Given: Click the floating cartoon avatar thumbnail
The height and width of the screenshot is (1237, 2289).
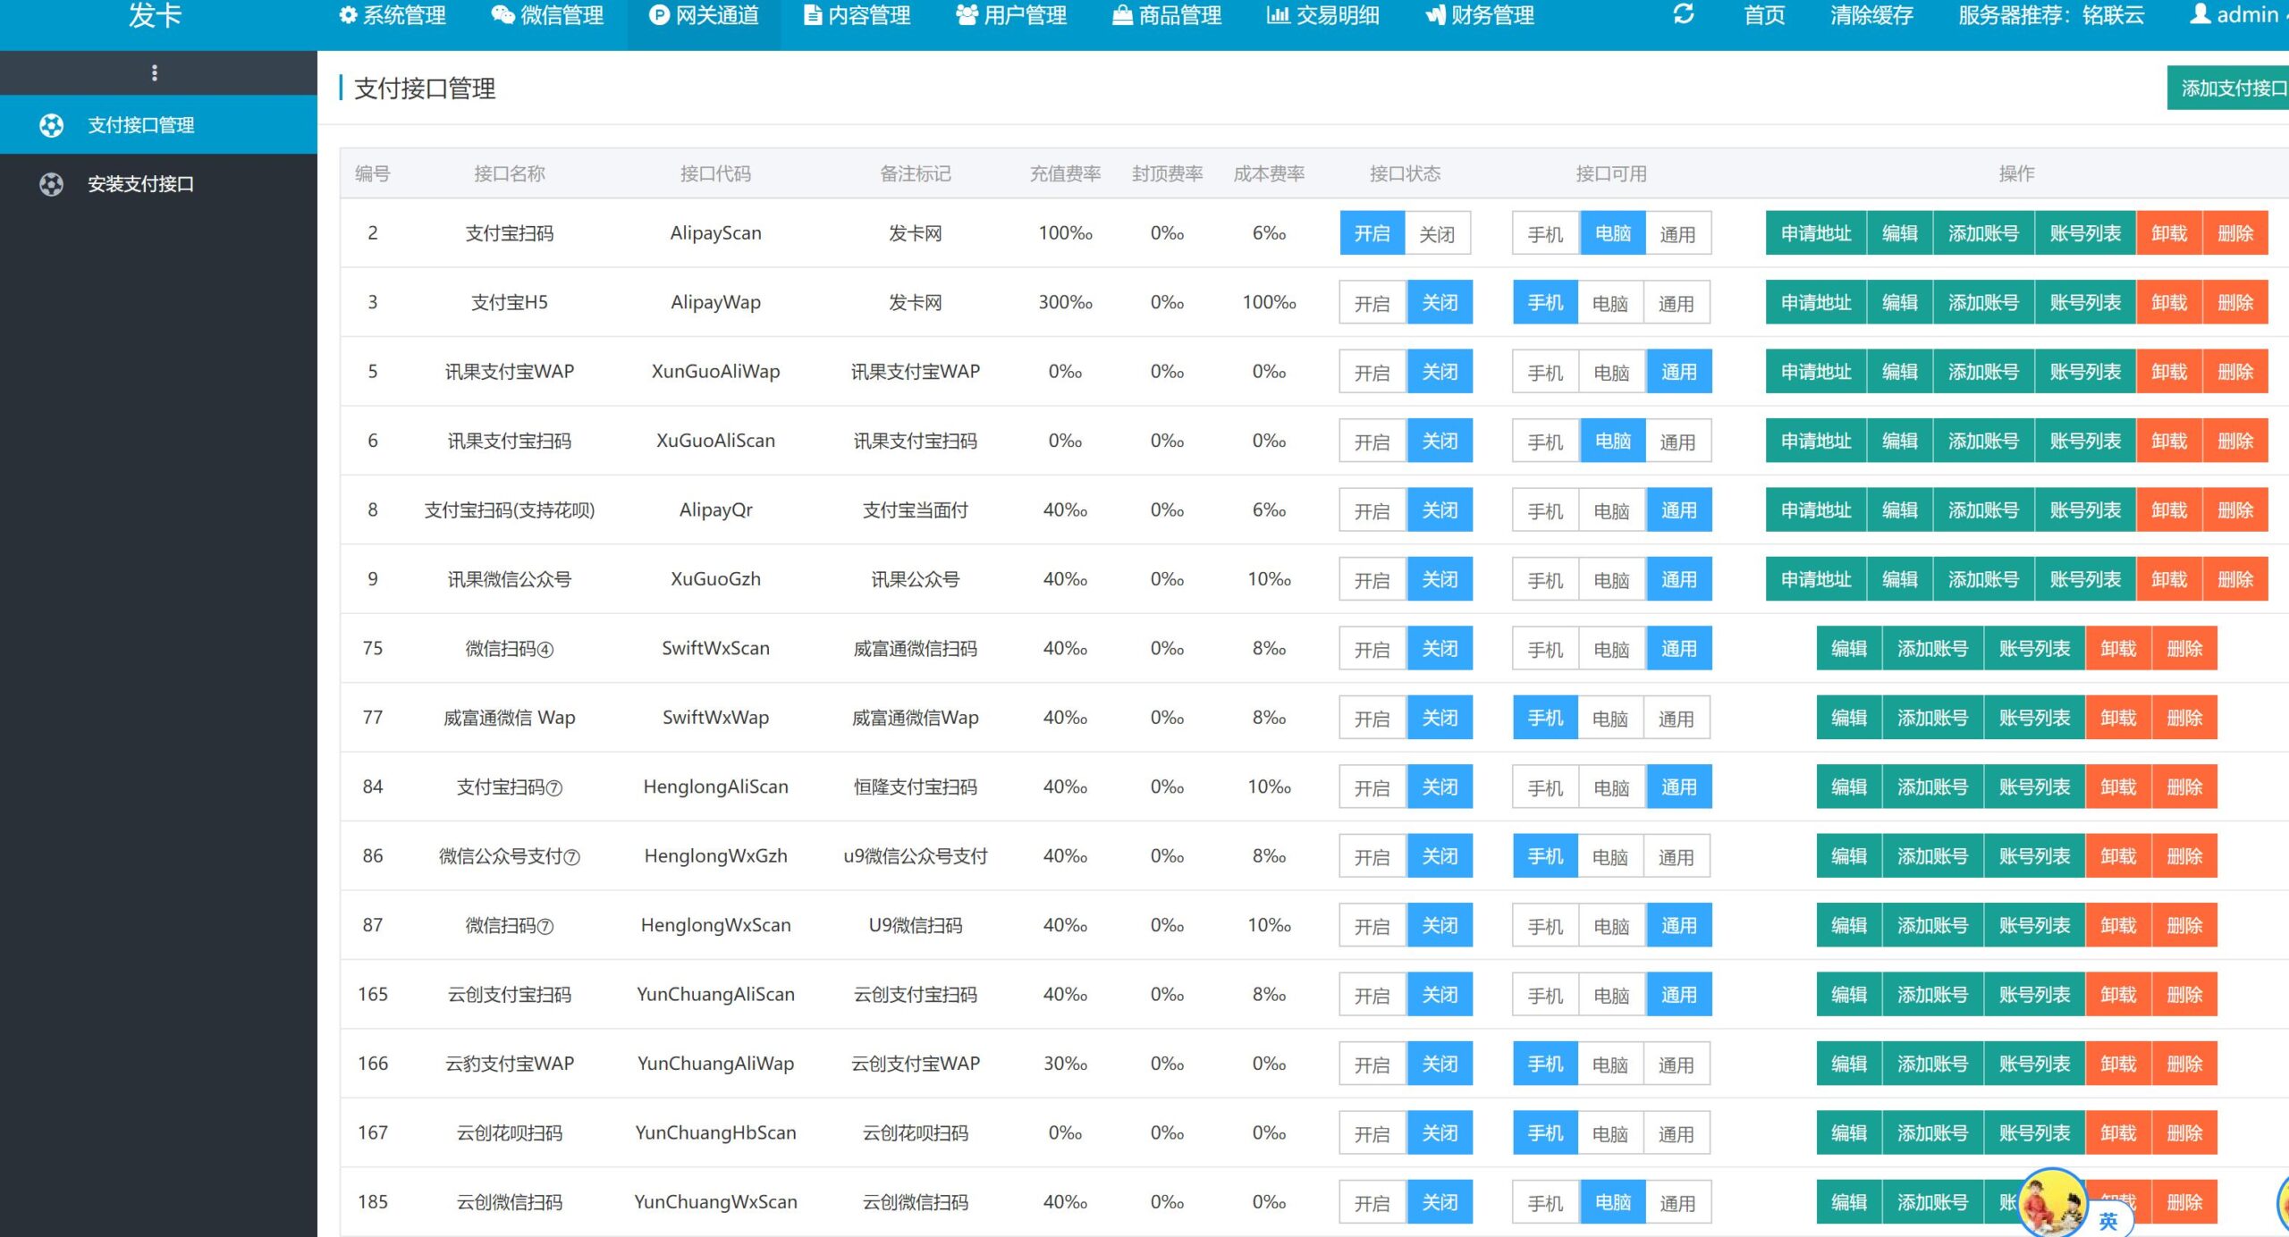Looking at the screenshot, I should pos(2052,1201).
